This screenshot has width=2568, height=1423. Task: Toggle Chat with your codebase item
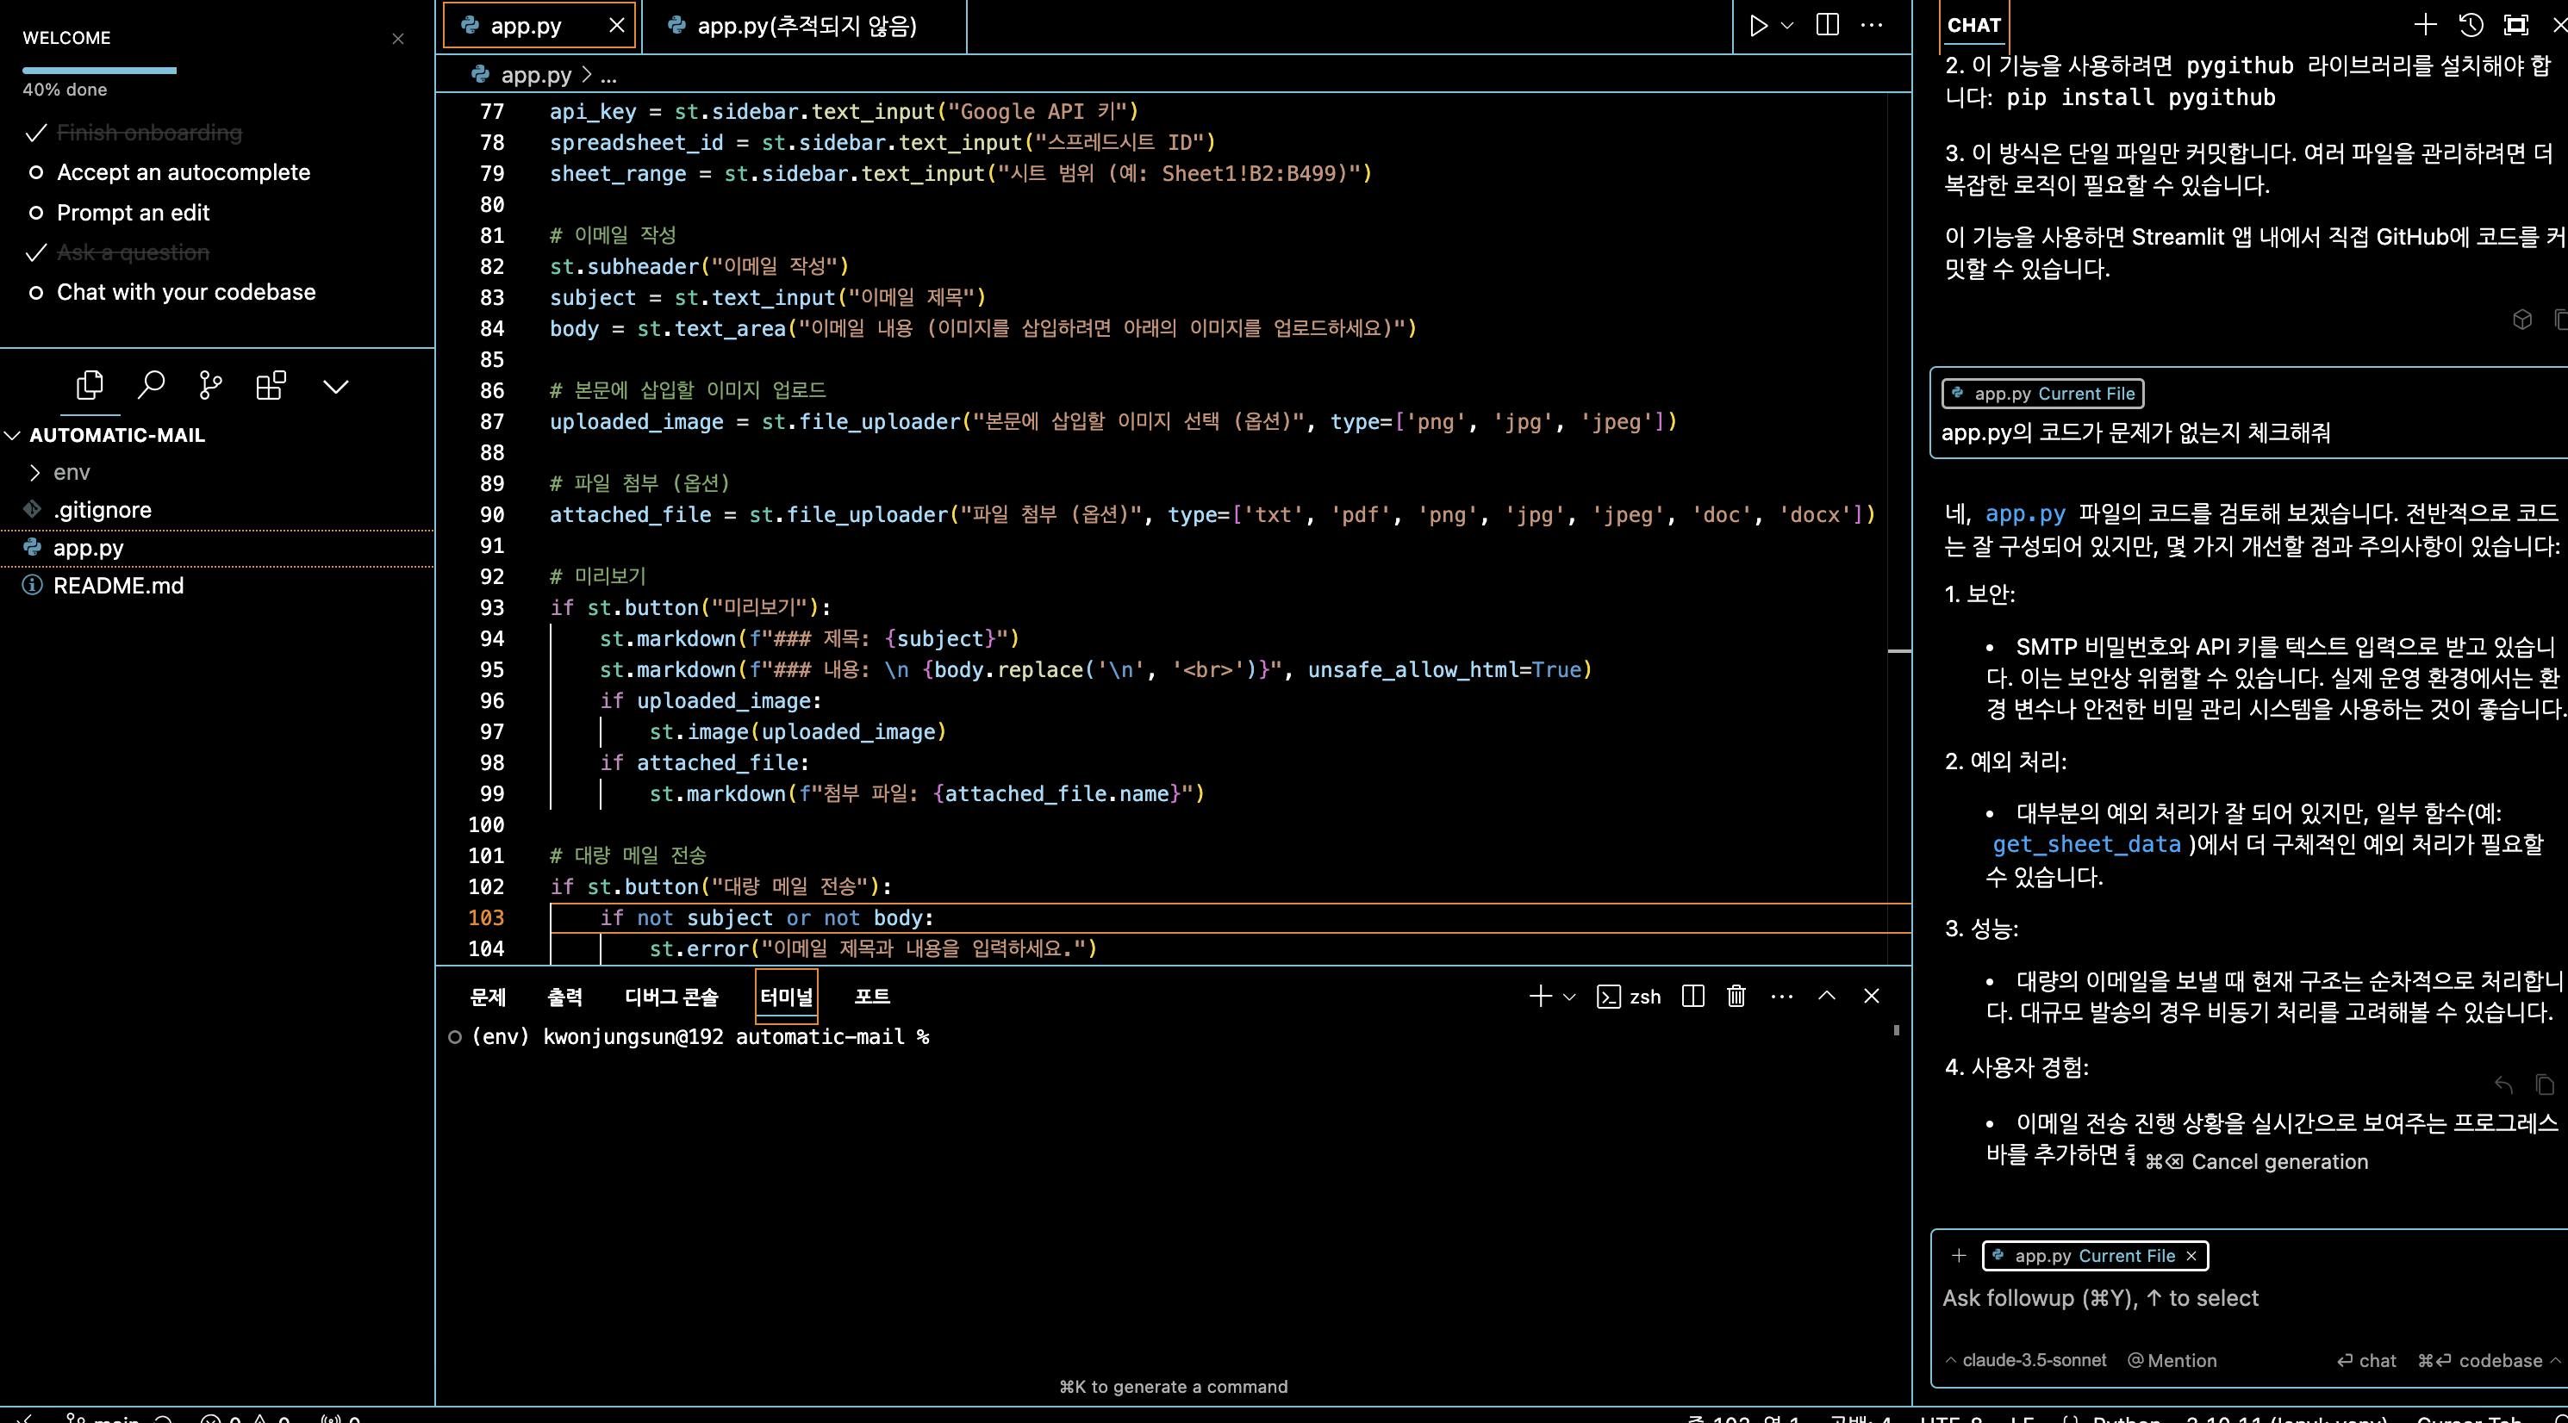[x=171, y=292]
